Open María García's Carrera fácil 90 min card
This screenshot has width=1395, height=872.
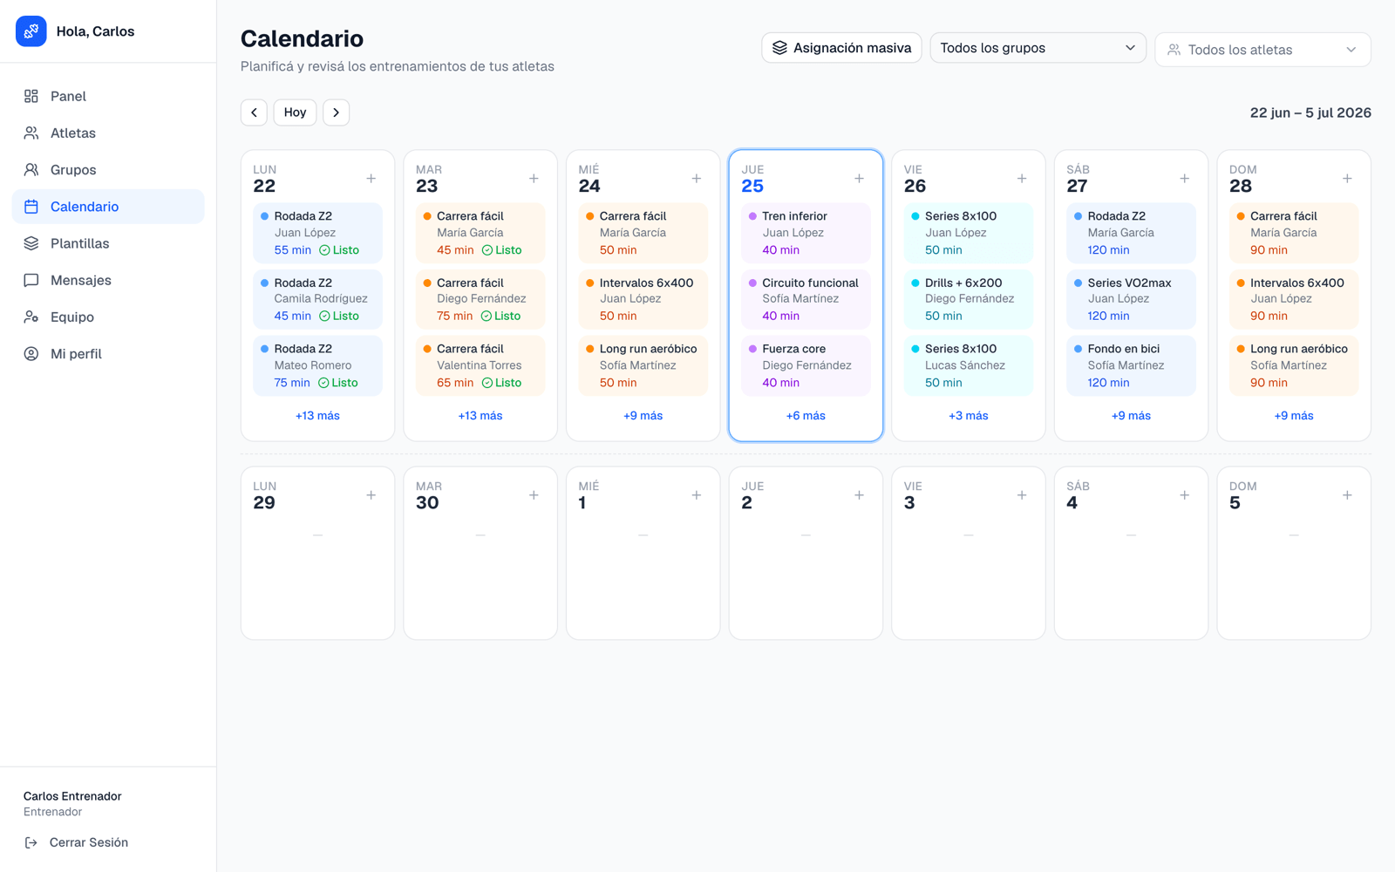[x=1294, y=233]
